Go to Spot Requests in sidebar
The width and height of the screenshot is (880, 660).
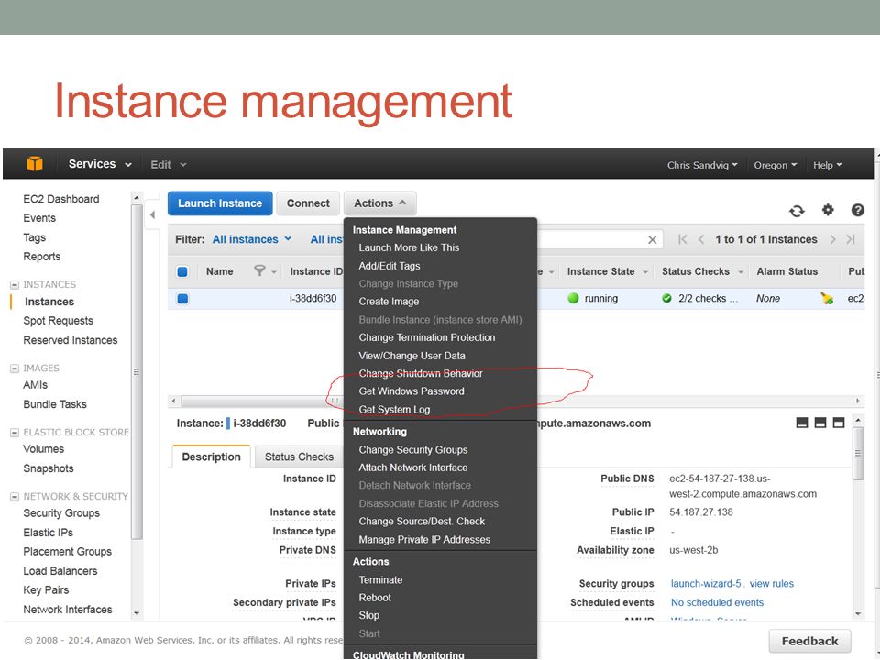pos(59,321)
